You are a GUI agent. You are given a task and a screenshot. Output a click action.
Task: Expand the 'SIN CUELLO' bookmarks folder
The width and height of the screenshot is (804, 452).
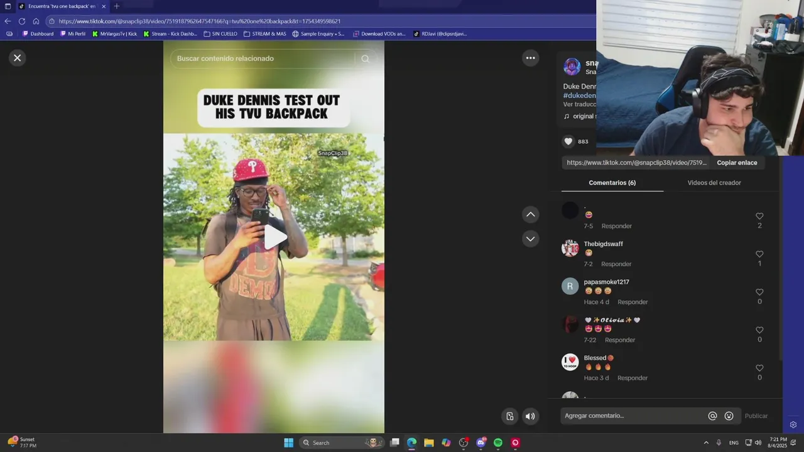(x=220, y=34)
